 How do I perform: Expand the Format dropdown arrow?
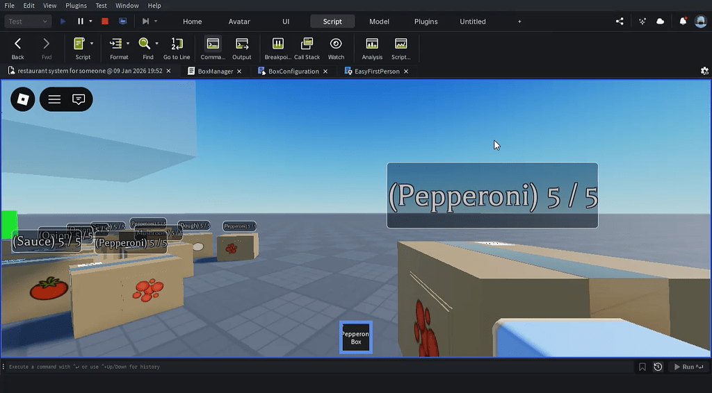click(128, 44)
